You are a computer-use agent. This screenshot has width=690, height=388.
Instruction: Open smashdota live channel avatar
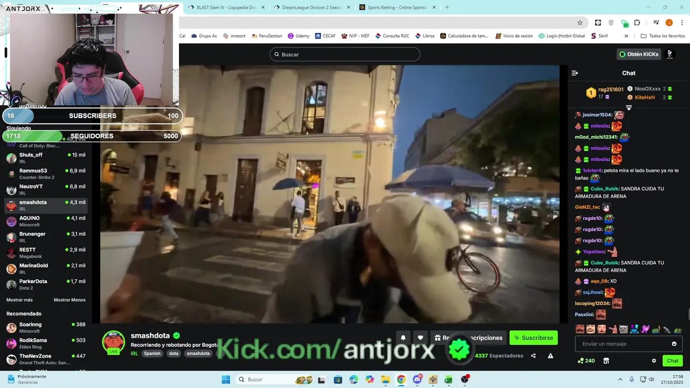[x=113, y=342]
